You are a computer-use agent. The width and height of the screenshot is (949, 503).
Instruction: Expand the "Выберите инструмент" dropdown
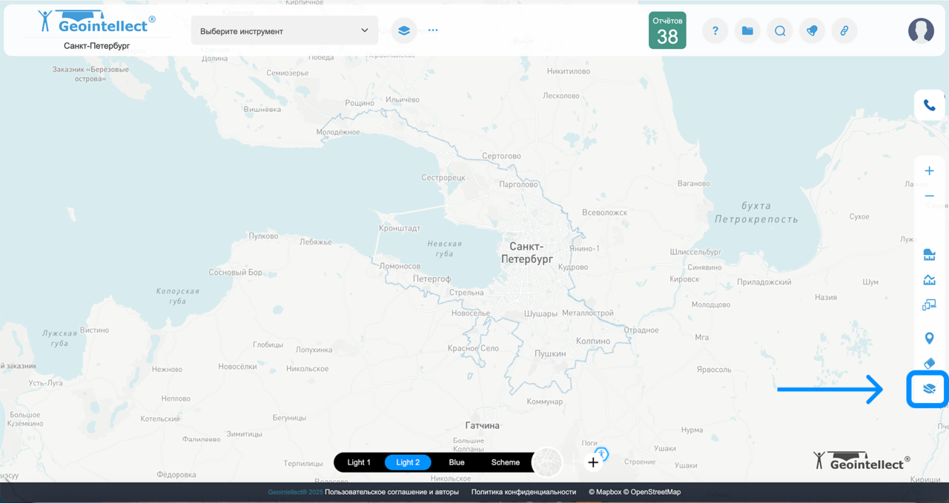284,31
